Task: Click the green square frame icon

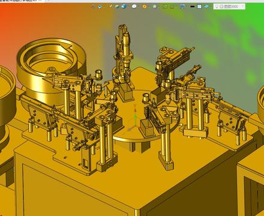Action: [165, 7]
